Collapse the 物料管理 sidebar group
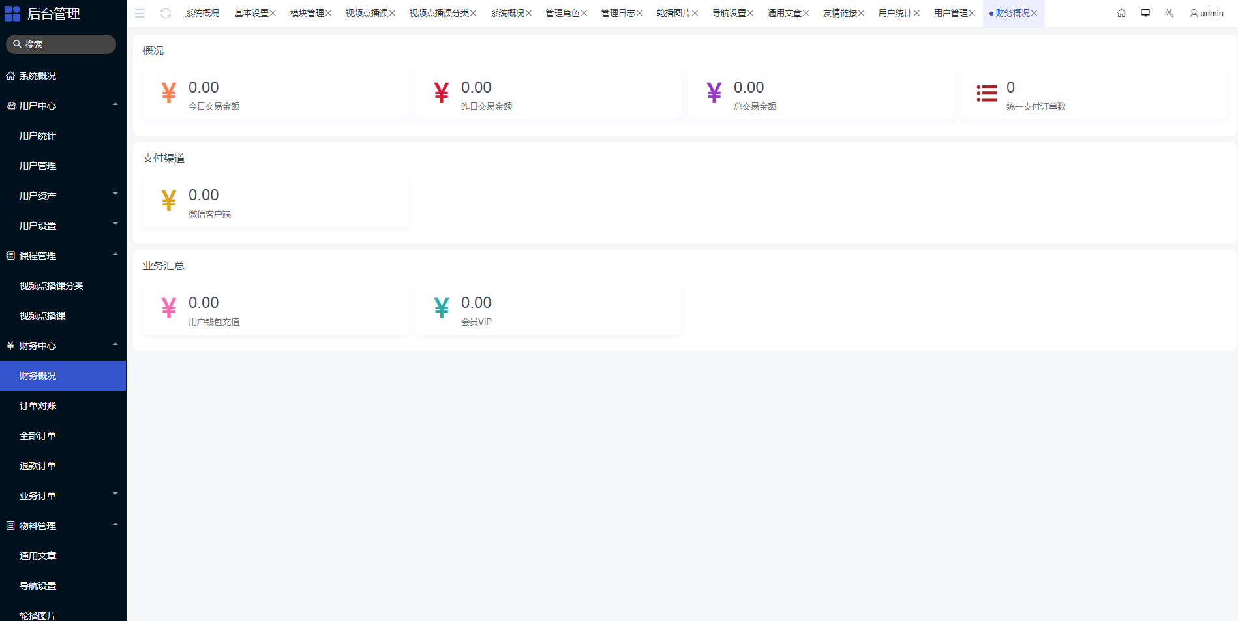Image resolution: width=1238 pixels, height=621 pixels. pyautogui.click(x=63, y=526)
